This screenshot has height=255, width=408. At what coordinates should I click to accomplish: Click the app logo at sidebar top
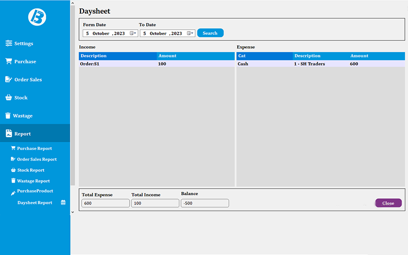pyautogui.click(x=37, y=17)
